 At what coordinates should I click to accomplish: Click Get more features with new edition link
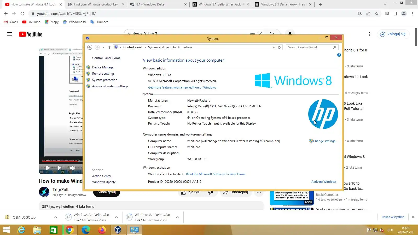point(182,87)
